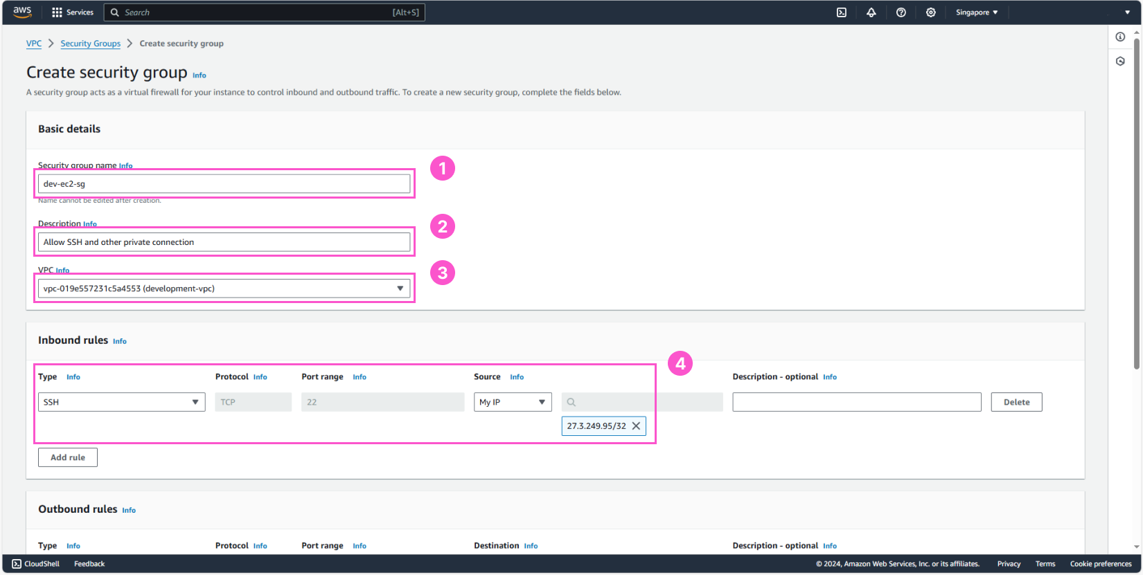This screenshot has height=575, width=1143.
Task: Open the help question mark menu
Action: click(x=901, y=12)
